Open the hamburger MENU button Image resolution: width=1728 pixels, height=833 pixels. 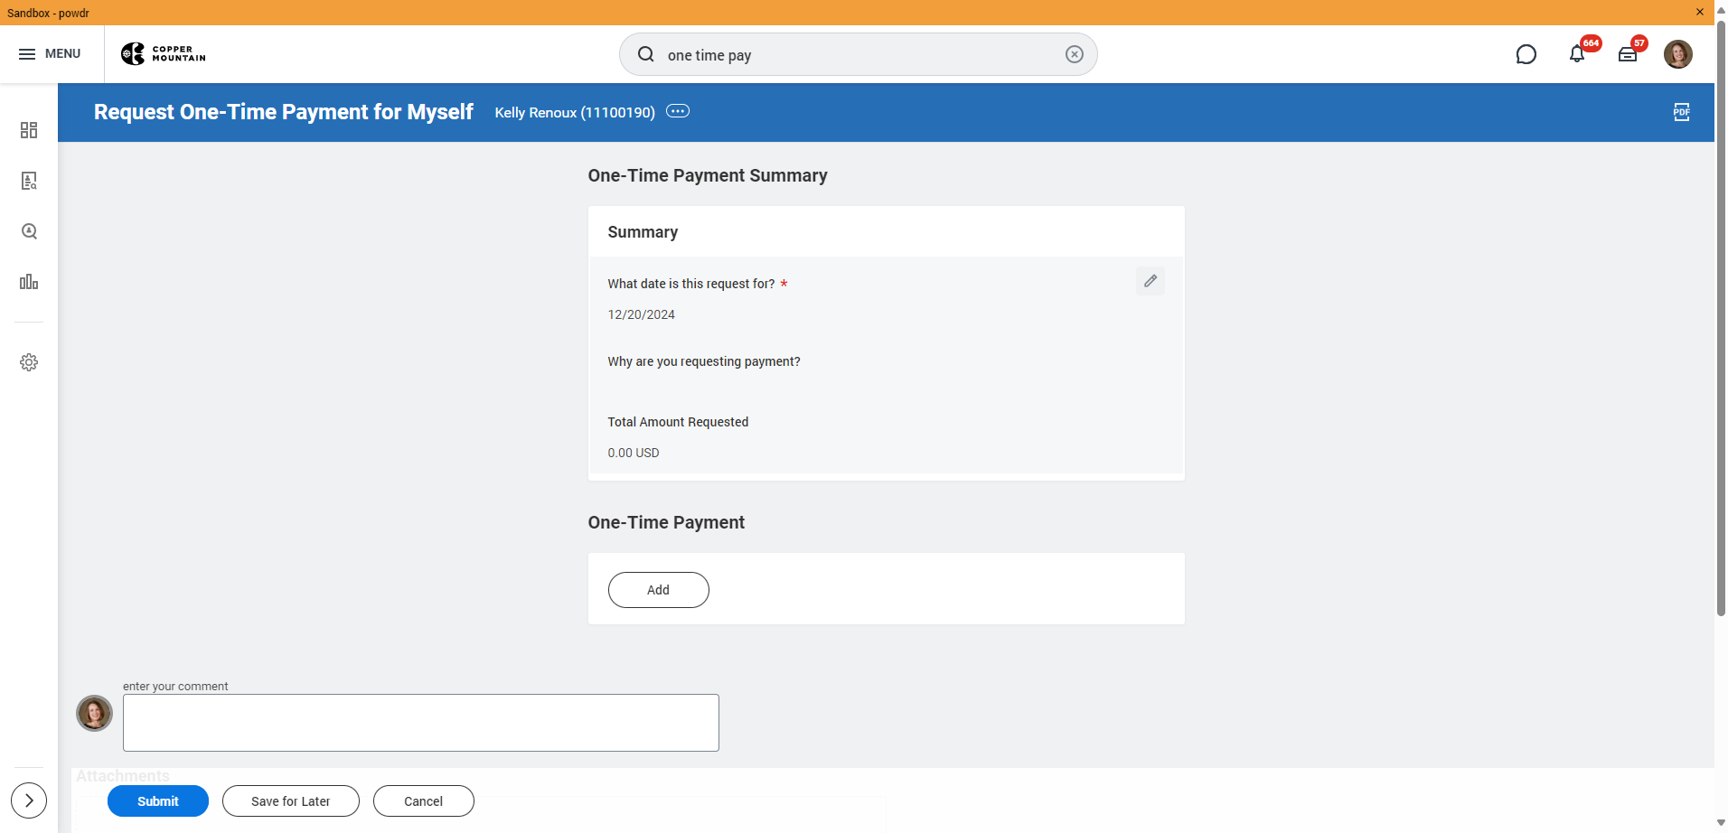50,54
